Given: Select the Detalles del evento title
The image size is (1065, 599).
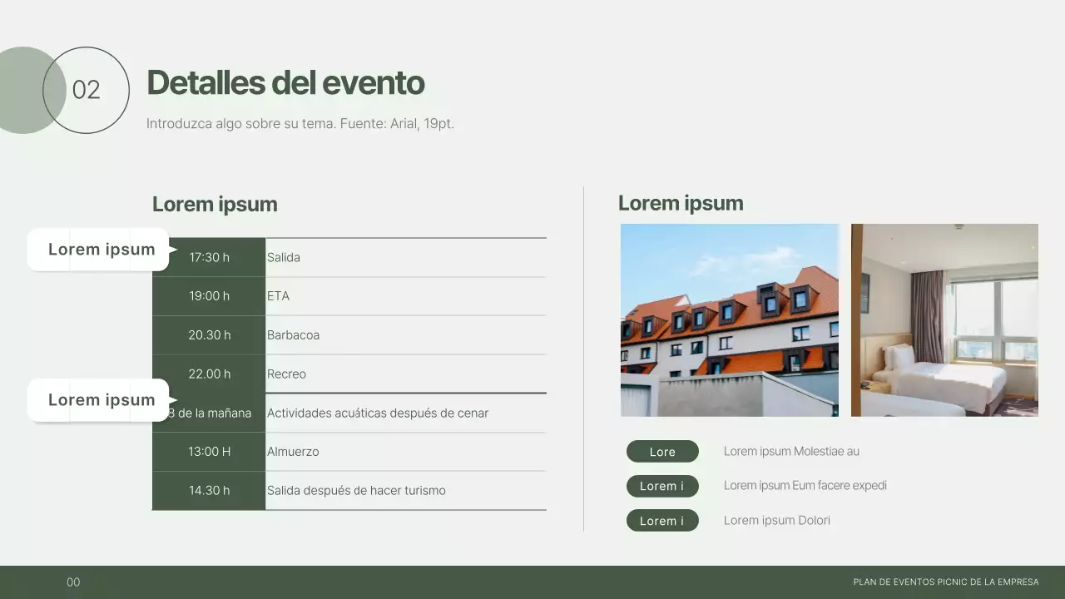Looking at the screenshot, I should click(285, 82).
